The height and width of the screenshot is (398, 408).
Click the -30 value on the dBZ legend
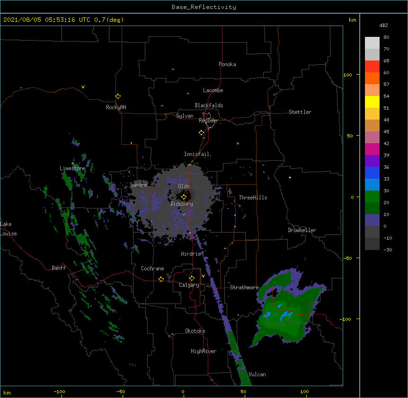tap(388, 250)
